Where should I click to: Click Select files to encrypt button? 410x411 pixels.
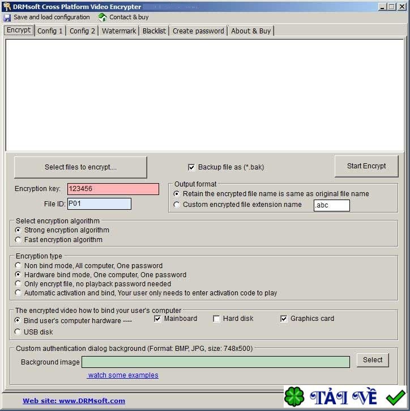80,167
